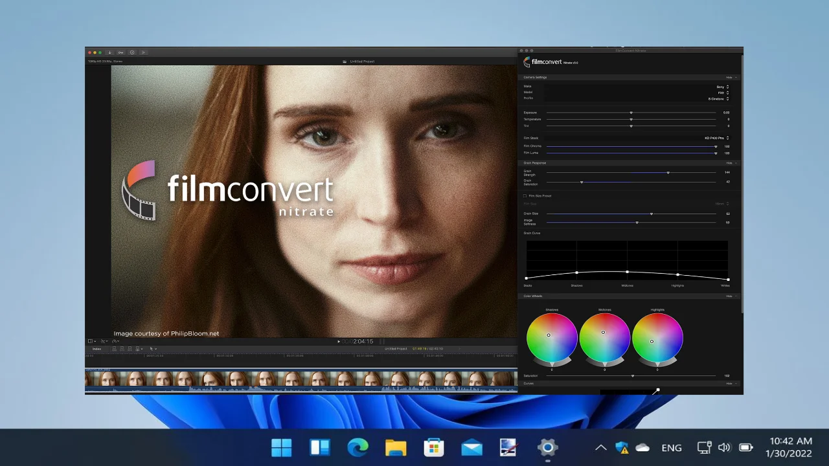Viewport: 829px width, 466px height.
Task: Click the Grain Strength slider handle
Action: point(668,173)
